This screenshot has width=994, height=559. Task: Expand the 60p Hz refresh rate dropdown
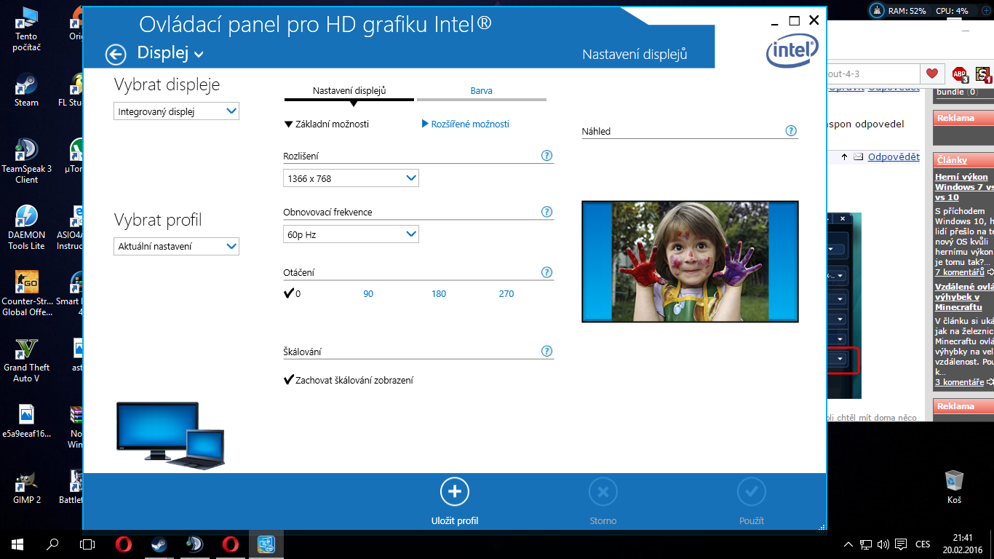pyautogui.click(x=351, y=234)
